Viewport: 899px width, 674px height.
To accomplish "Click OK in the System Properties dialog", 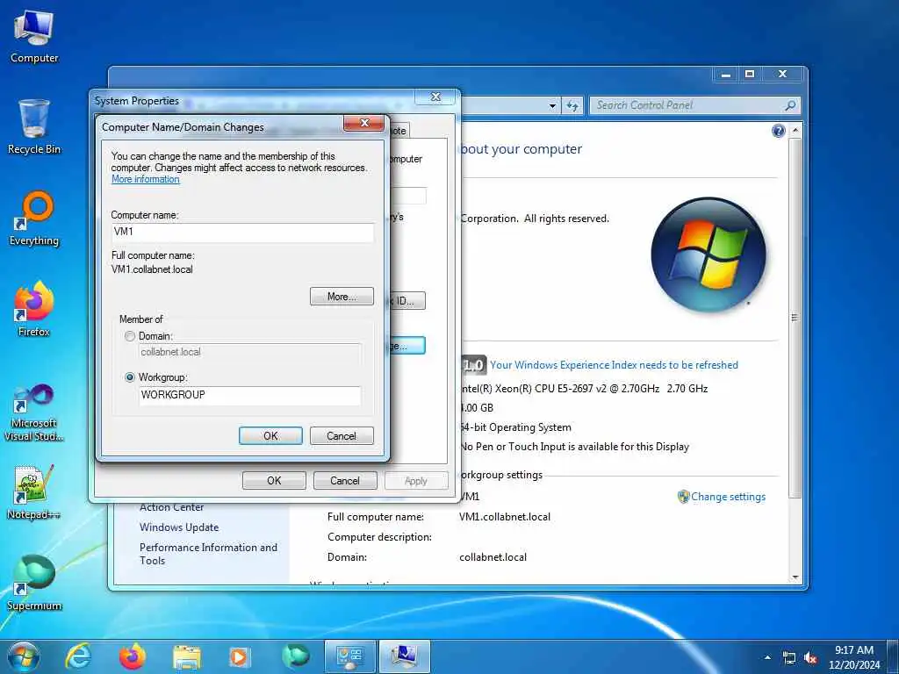I will pos(274,481).
